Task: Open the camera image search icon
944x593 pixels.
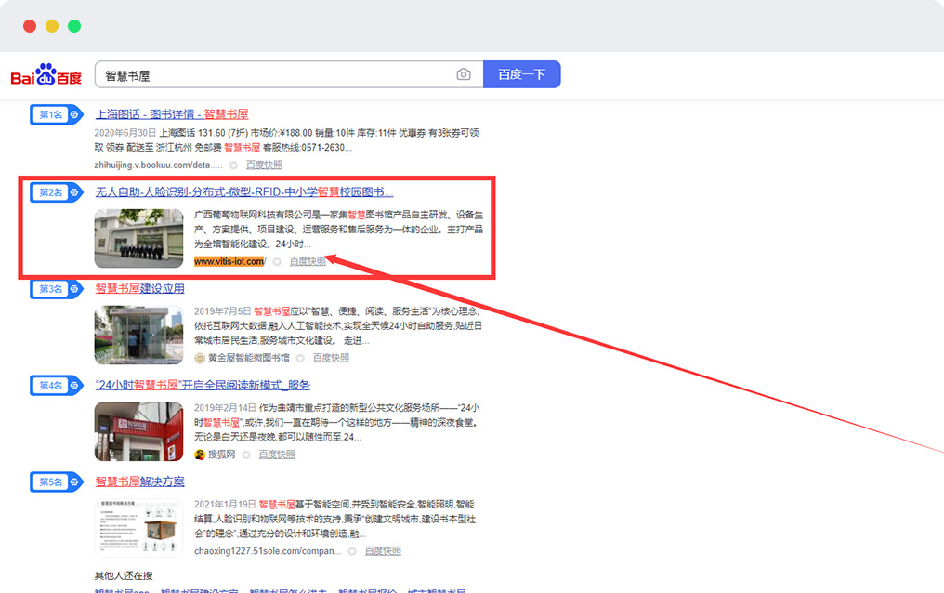Action: 464,74
